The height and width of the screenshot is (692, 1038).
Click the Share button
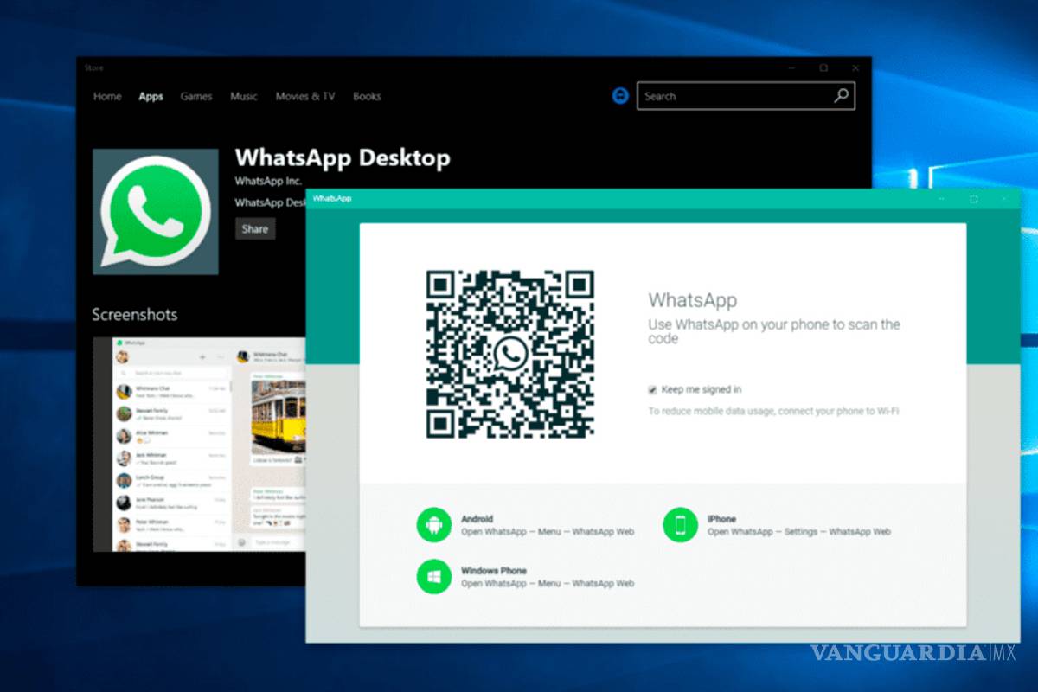tap(254, 228)
